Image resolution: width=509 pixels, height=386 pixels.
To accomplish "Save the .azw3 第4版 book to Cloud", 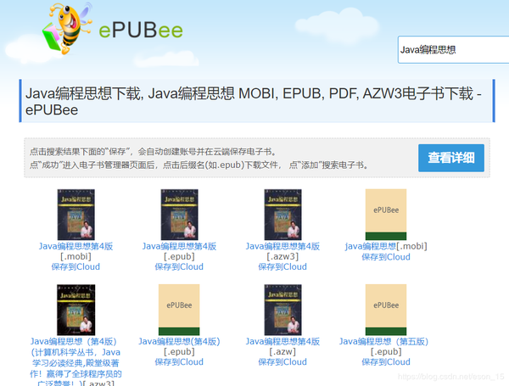I will pos(283,266).
